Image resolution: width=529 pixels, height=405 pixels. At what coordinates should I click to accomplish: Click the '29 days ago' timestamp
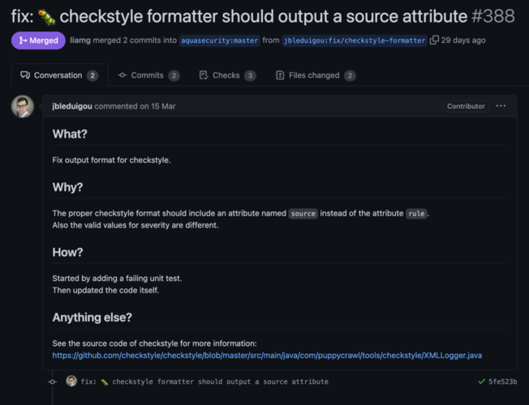[463, 40]
